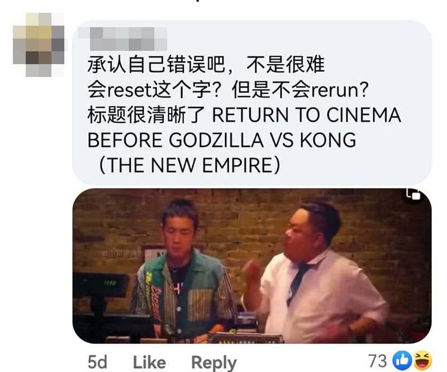The width and height of the screenshot is (447, 372).
Task: Like this comment
Action: tap(149, 363)
